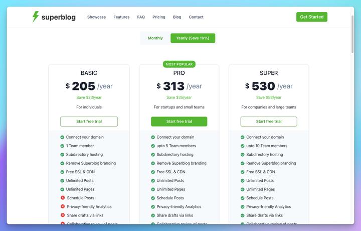Click the For individuals description

coord(89,107)
